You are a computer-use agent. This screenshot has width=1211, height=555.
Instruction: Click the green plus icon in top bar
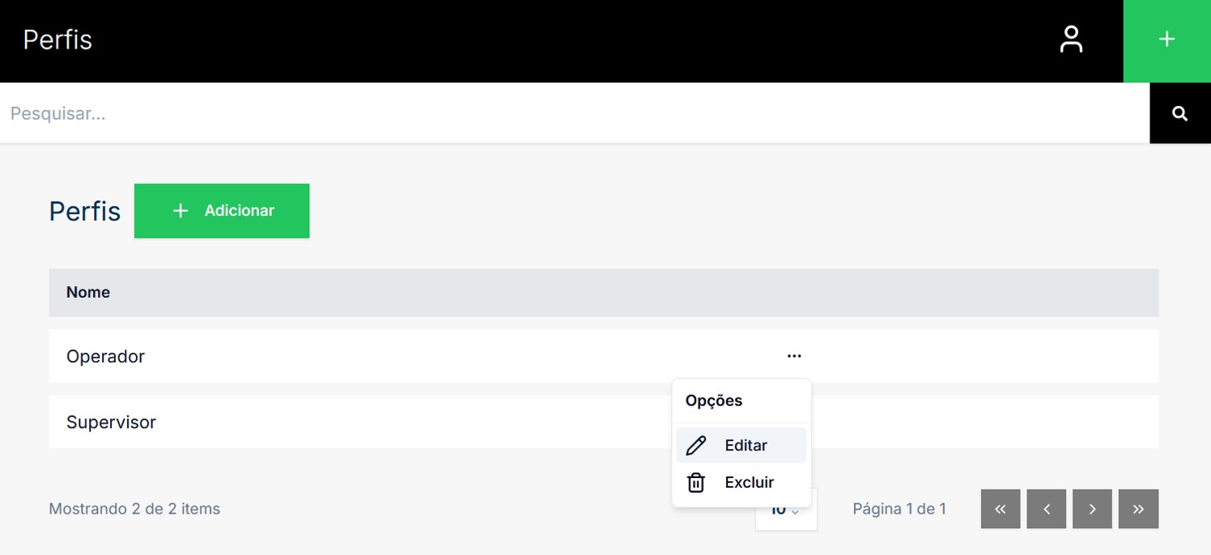tap(1166, 40)
